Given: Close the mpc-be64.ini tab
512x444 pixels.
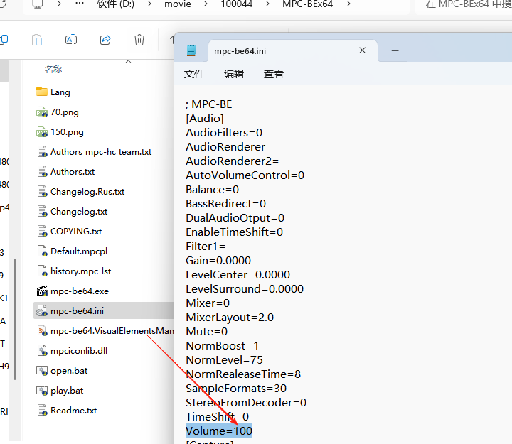Looking at the screenshot, I should [x=363, y=50].
